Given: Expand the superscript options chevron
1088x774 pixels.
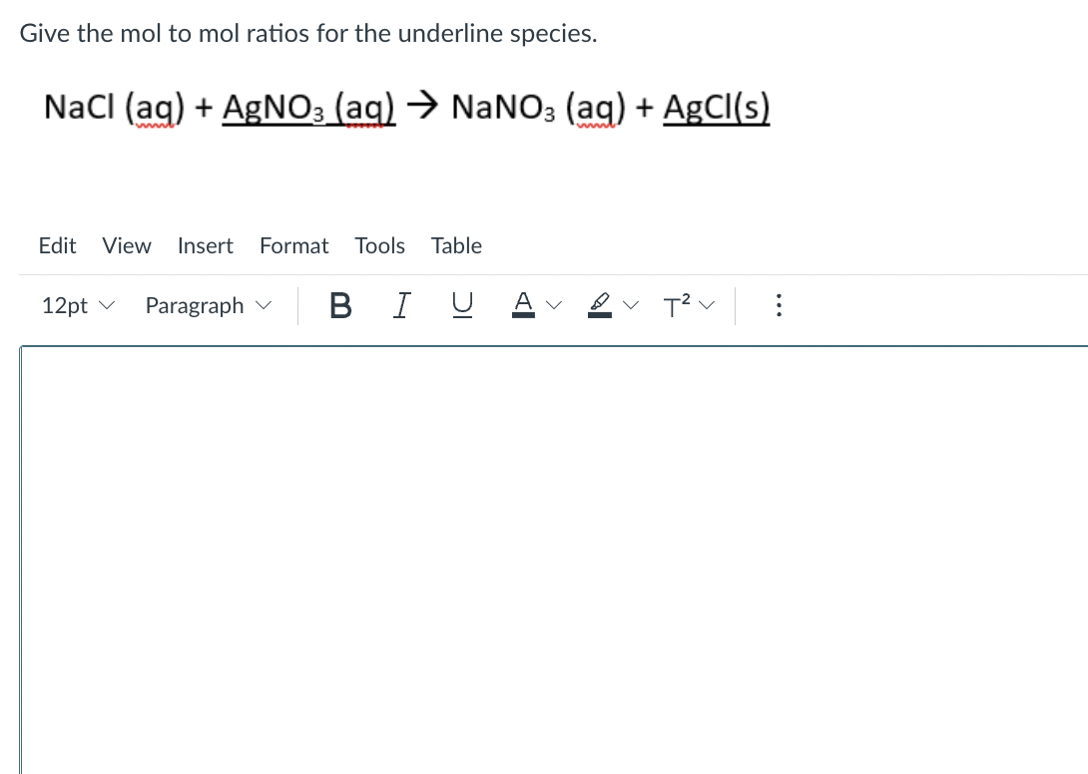Looking at the screenshot, I should [x=707, y=306].
